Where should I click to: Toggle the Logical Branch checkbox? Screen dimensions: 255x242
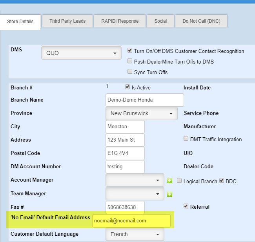(179, 181)
